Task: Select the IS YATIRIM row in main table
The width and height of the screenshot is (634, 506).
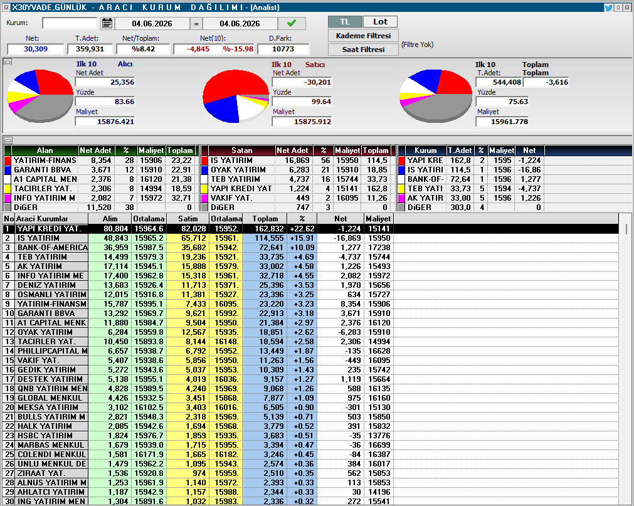Action: [x=310, y=238]
